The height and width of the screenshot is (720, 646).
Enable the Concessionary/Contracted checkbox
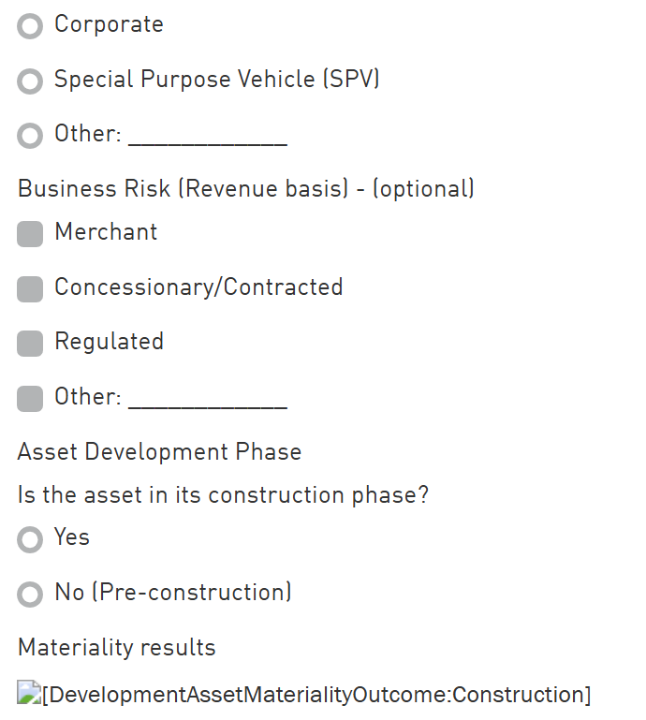click(x=30, y=289)
